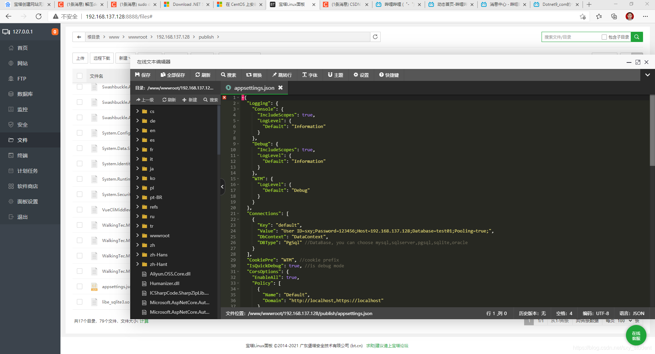Screen dimensions: 655x354
Task: Search files in editor file tree panel
Action: click(211, 100)
